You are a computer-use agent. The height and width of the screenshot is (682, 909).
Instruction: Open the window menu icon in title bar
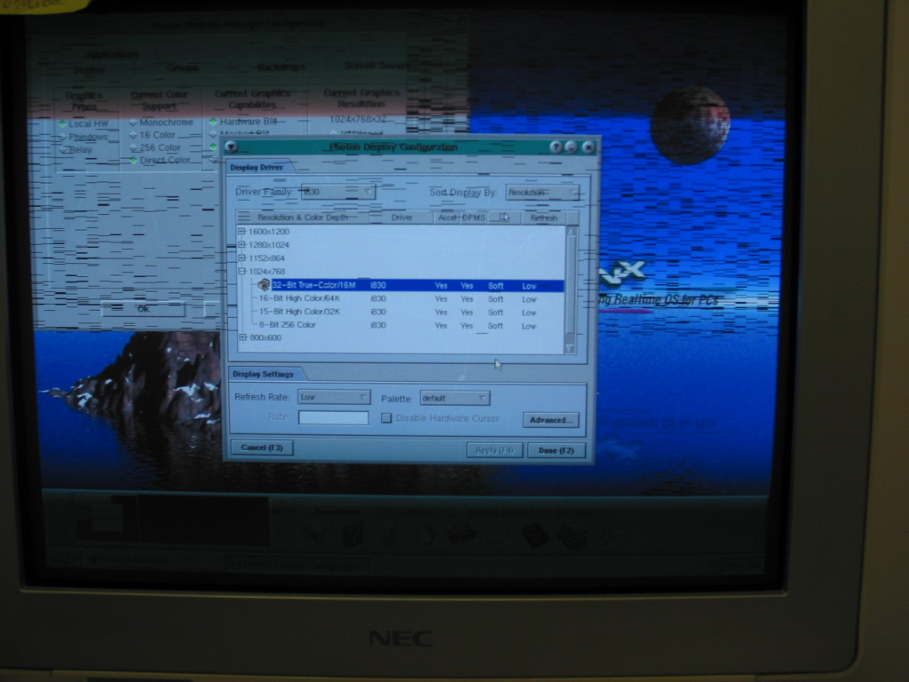tap(231, 147)
